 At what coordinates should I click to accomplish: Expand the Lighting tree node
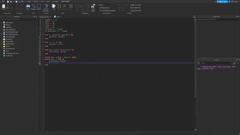click(x=1, y=27)
